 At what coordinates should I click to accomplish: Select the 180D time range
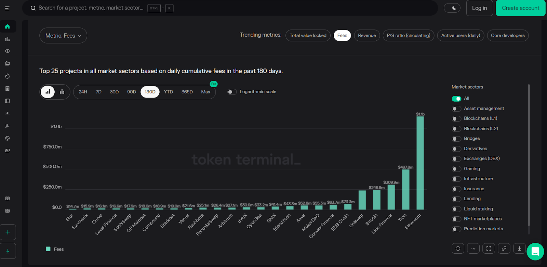150,92
